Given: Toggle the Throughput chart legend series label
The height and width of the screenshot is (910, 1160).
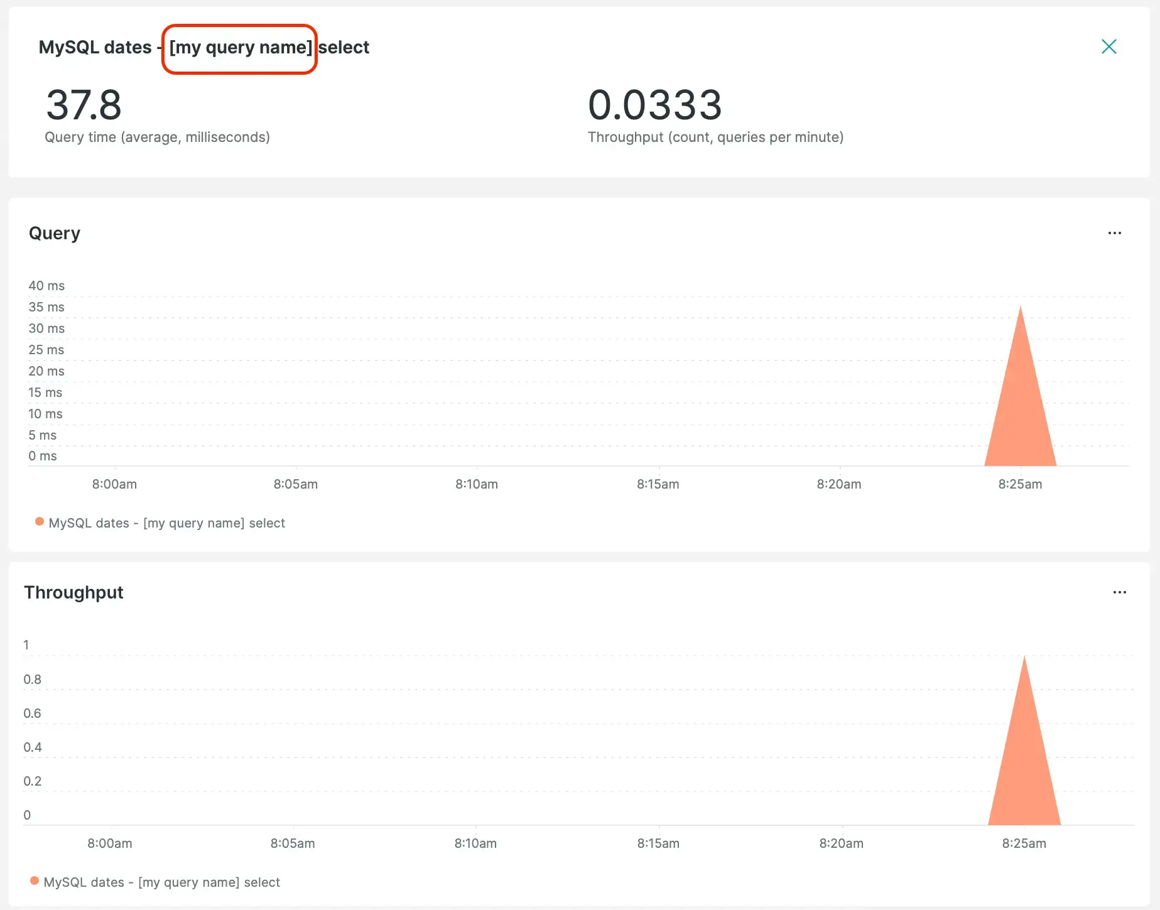Looking at the screenshot, I should point(161,882).
